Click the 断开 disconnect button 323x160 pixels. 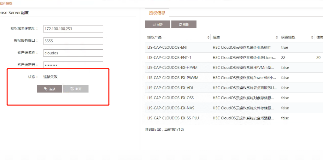point(76,89)
